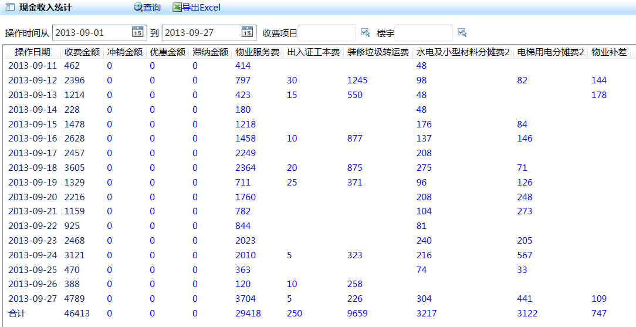Open the end date calendar picker
The image size is (636, 327).
pyautogui.click(x=247, y=32)
